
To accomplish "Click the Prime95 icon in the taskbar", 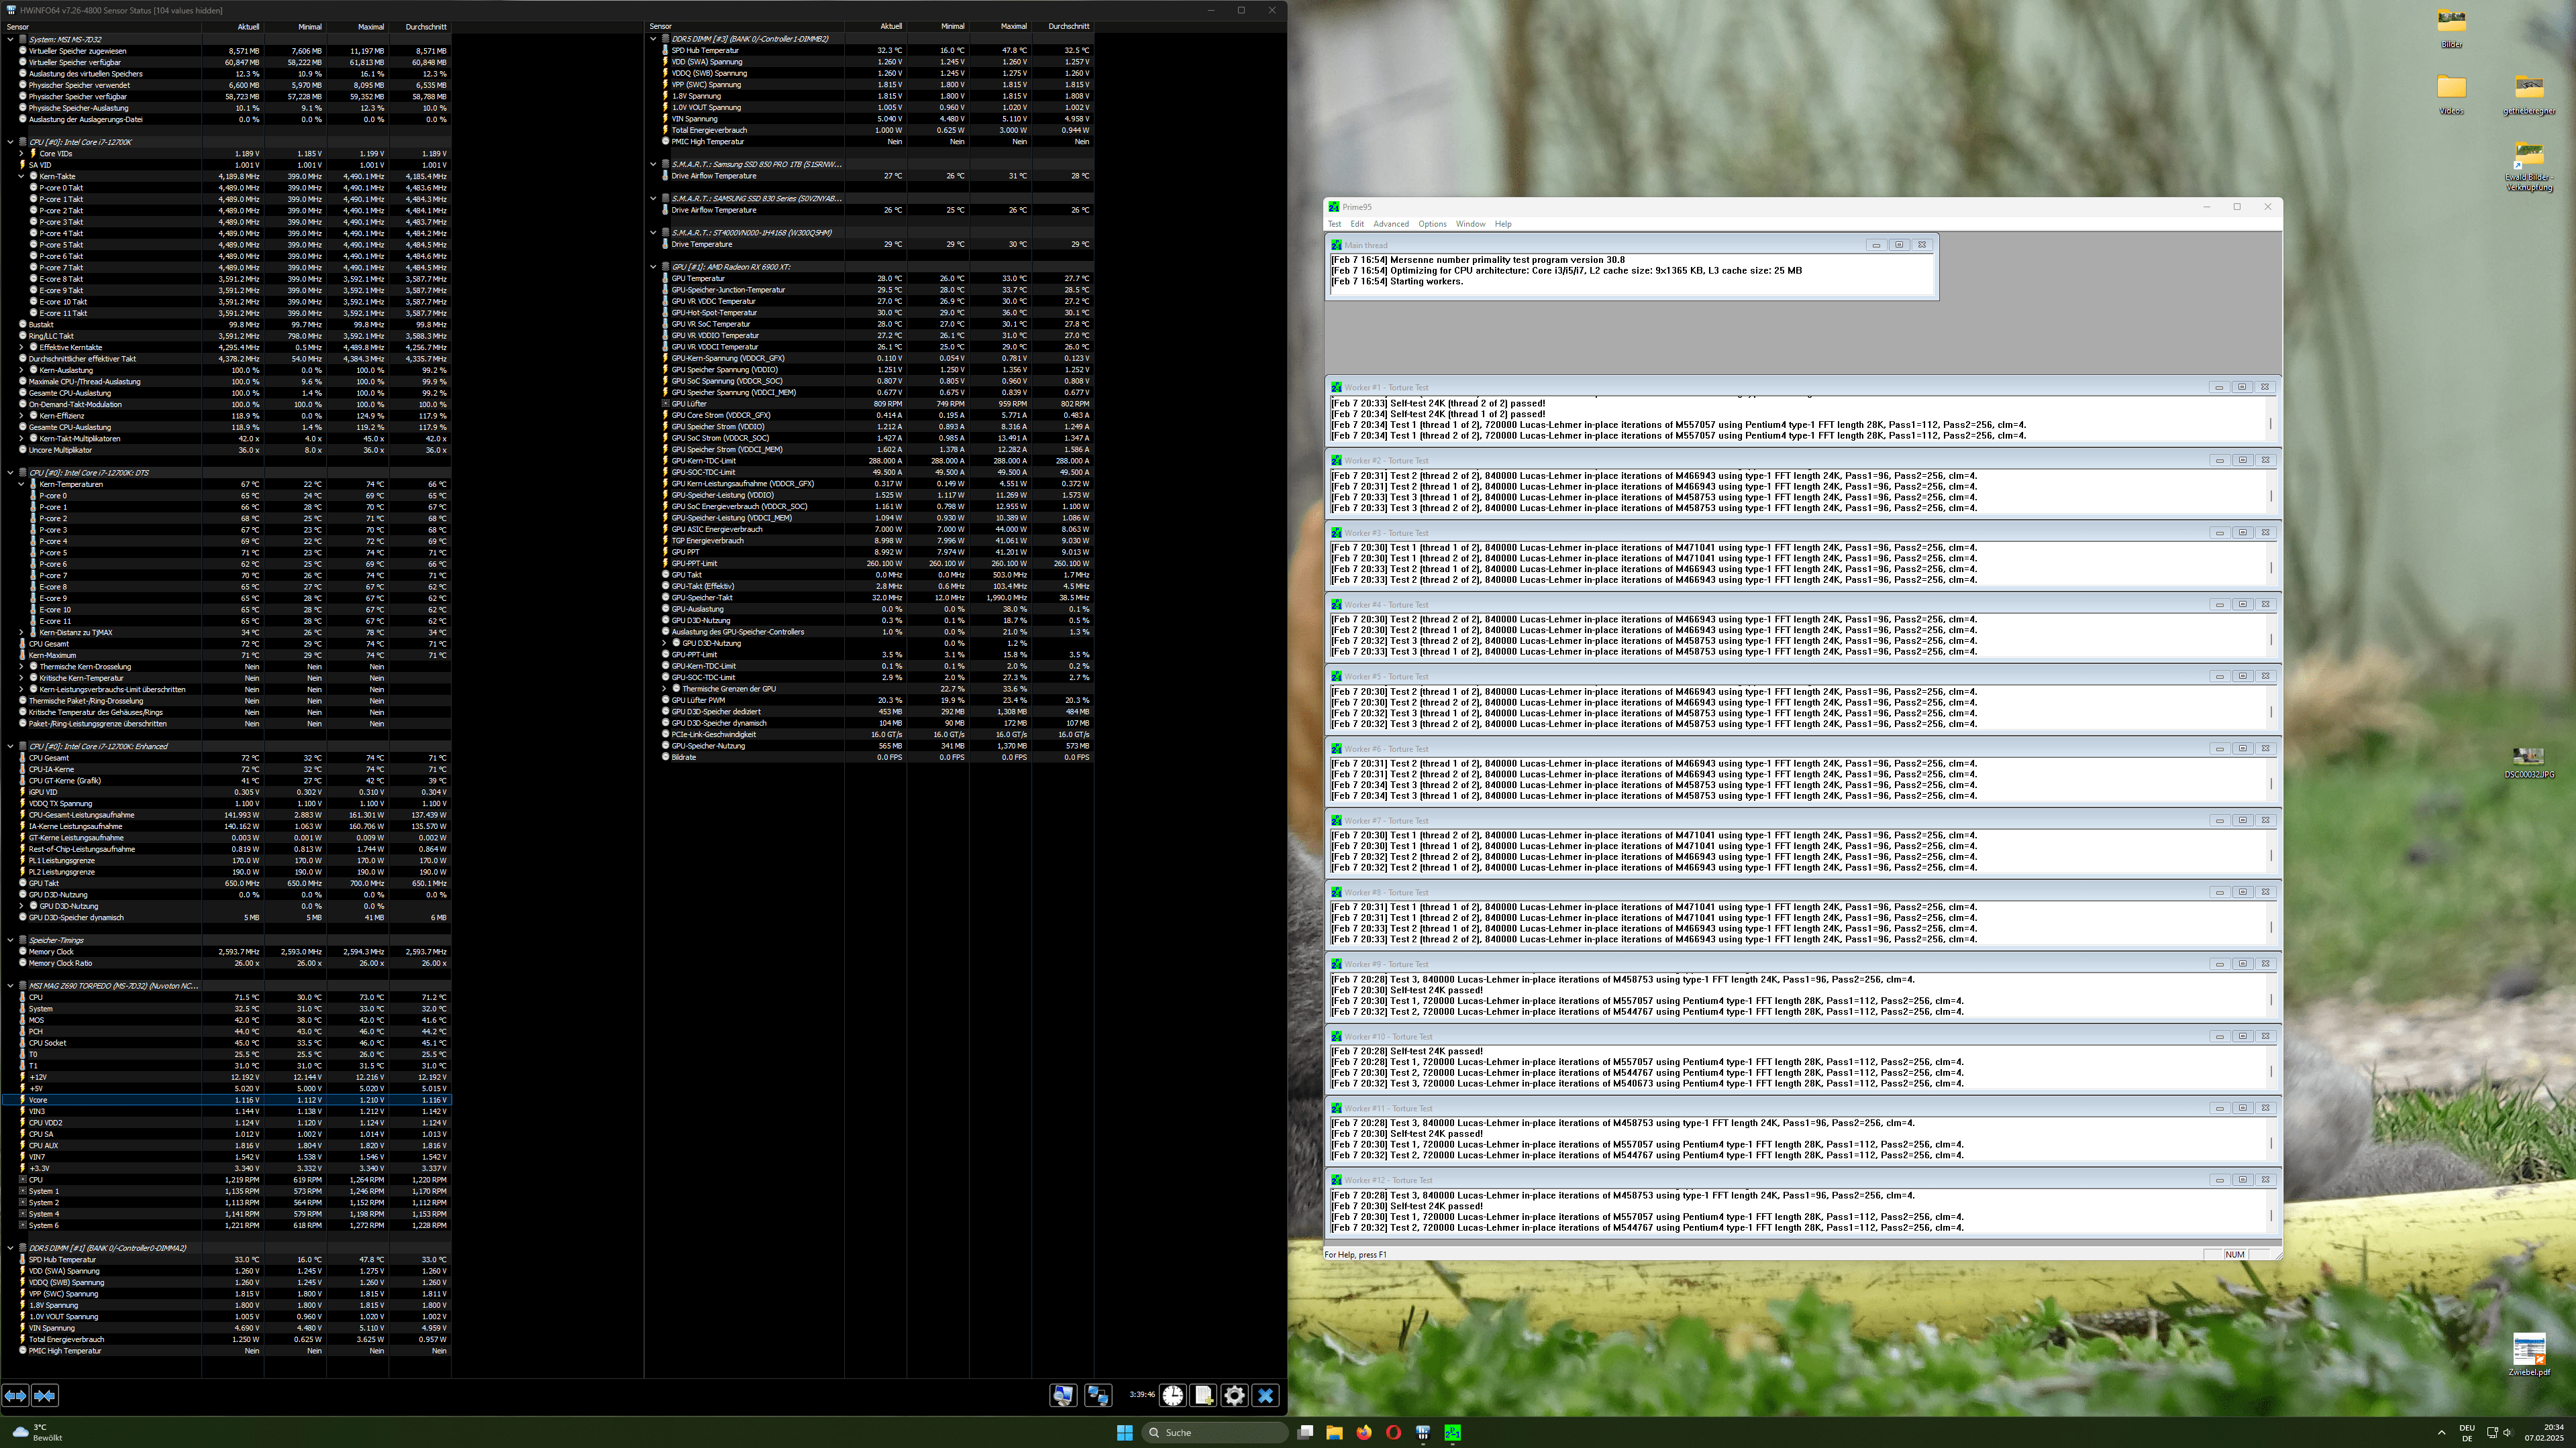I will pyautogui.click(x=1452, y=1432).
